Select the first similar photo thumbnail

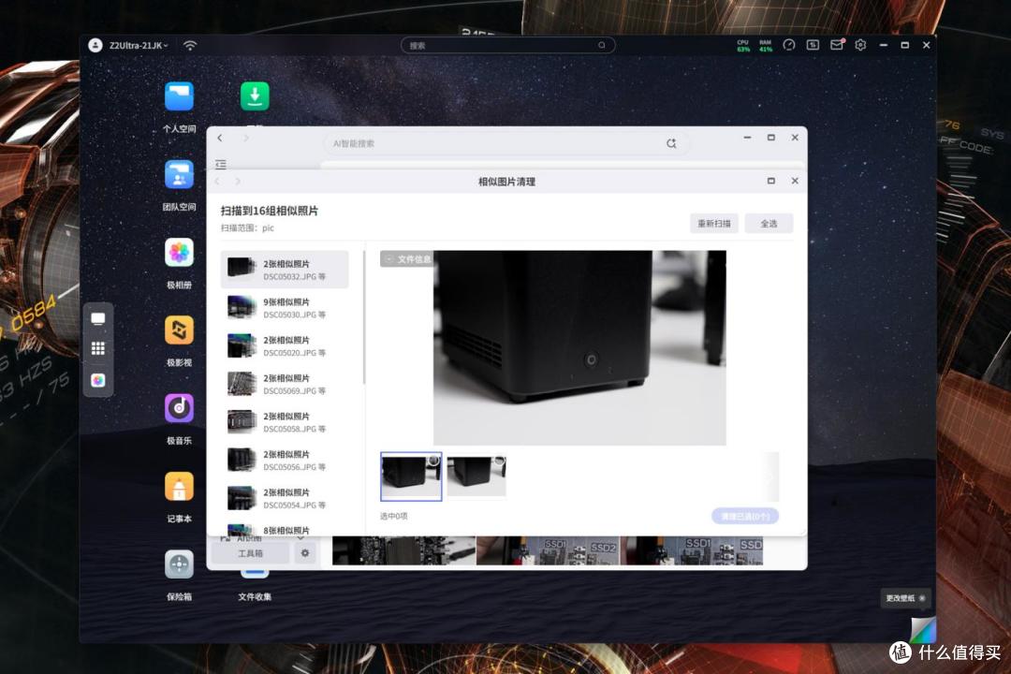click(411, 476)
